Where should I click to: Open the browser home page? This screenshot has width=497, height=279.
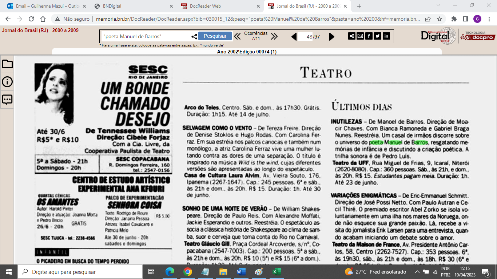tap(43, 19)
